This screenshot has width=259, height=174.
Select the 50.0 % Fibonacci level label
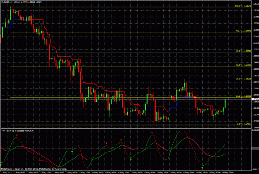[x=244, y=65]
